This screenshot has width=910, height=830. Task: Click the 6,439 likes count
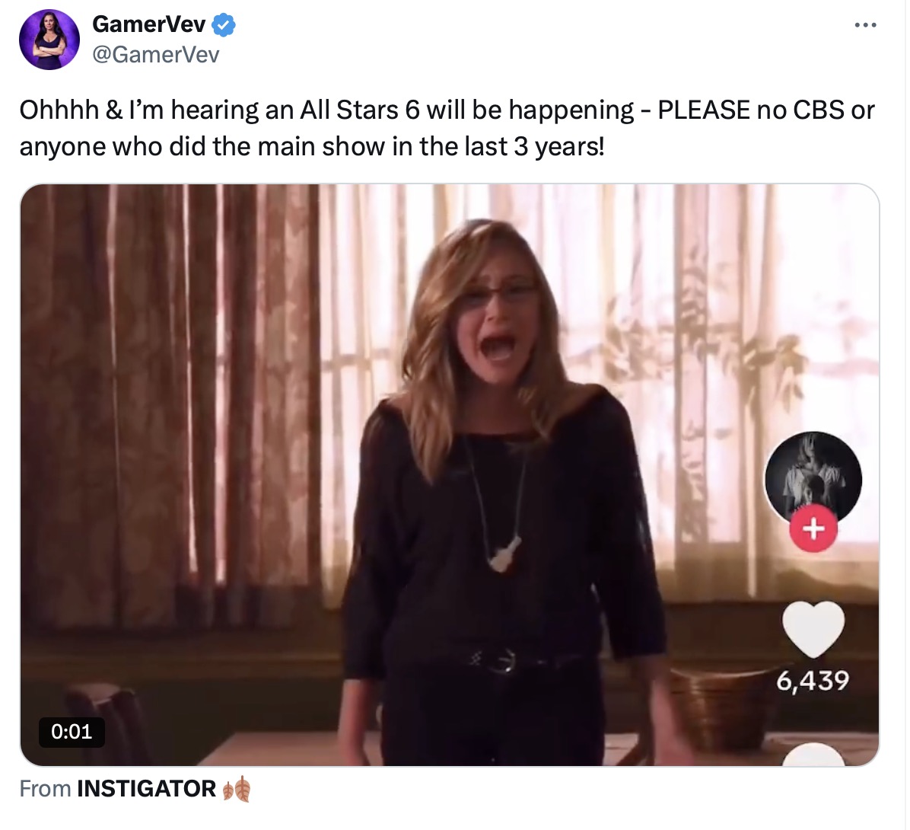[813, 681]
